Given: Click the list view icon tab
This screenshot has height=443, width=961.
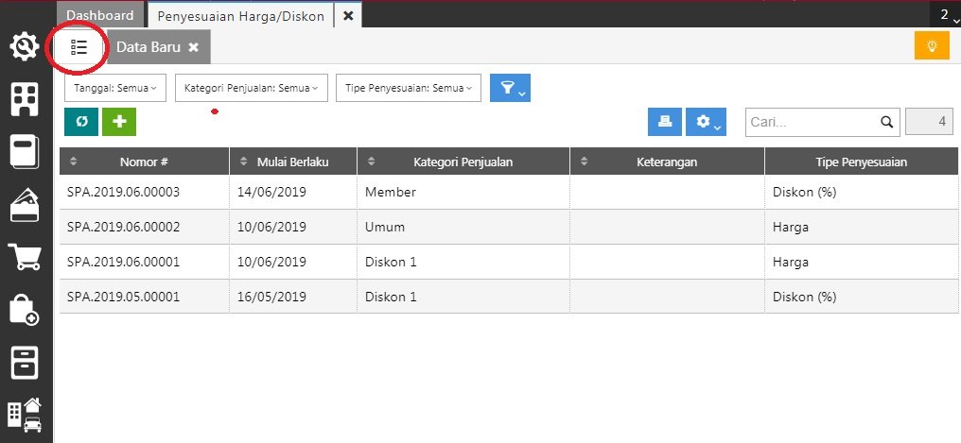Looking at the screenshot, I should 79,46.
